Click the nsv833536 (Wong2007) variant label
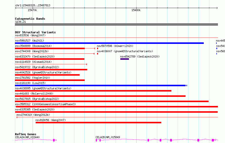This screenshot has height=143, width=225. coord(30,35)
